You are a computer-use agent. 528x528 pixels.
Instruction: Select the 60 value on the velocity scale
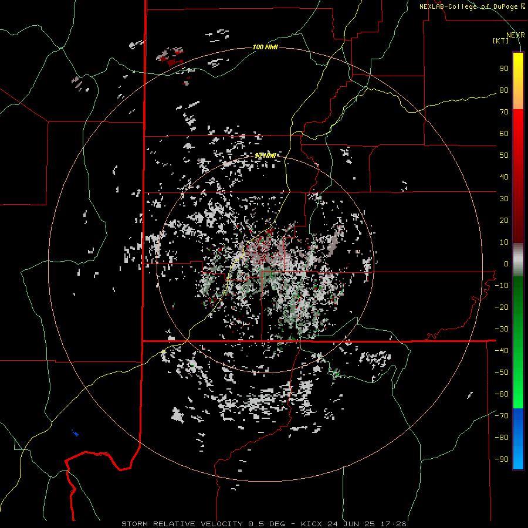504,134
